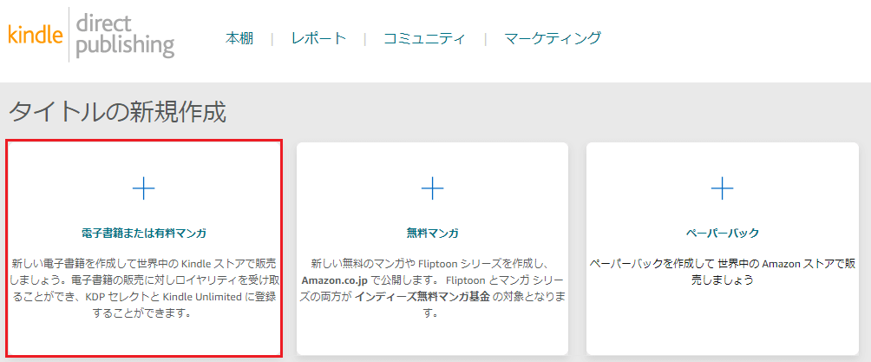Open the マーケティング menu item
This screenshot has height=362, width=871.
point(553,38)
